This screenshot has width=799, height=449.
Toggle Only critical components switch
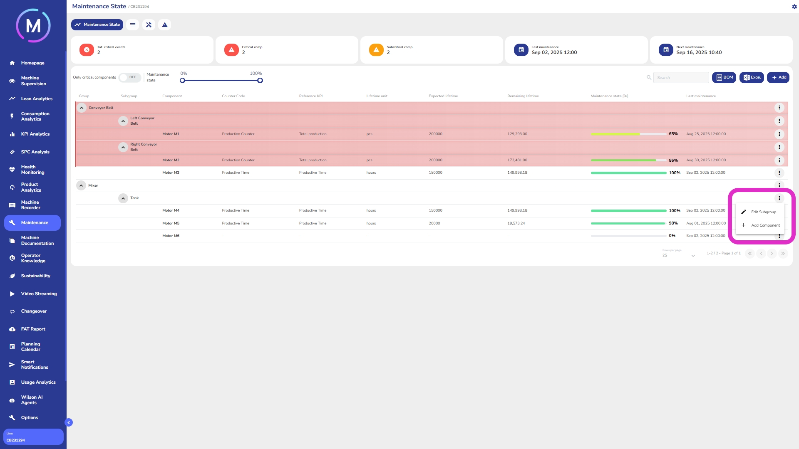pos(129,77)
